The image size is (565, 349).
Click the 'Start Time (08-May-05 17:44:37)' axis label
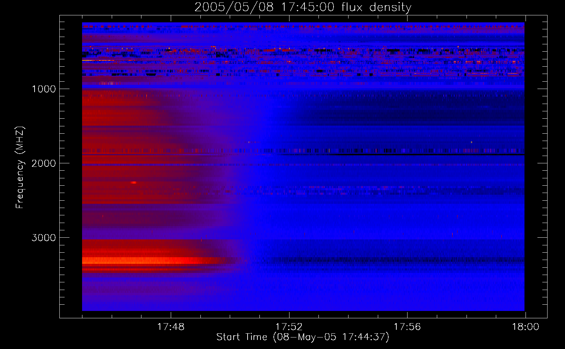302,337
